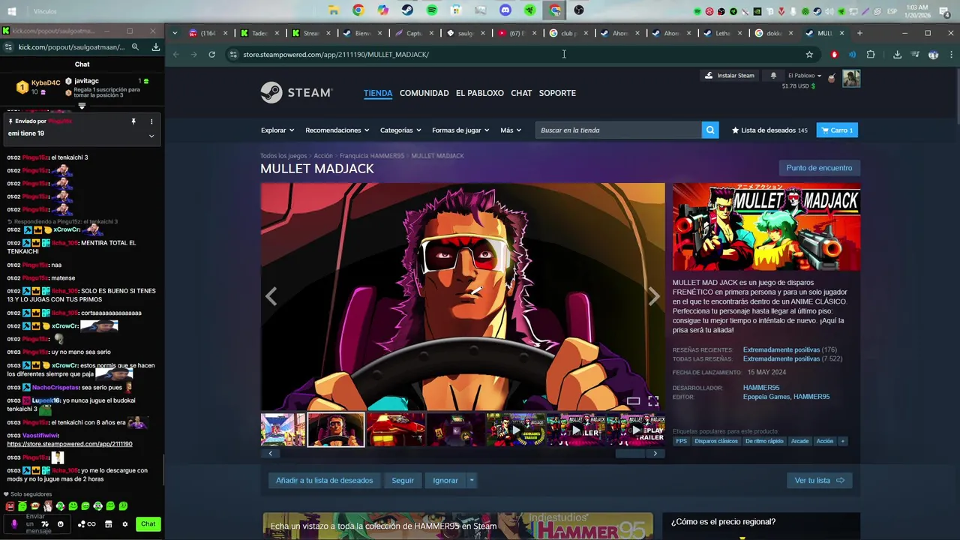Click the FPS tag
This screenshot has width=960, height=540.
pos(681,441)
